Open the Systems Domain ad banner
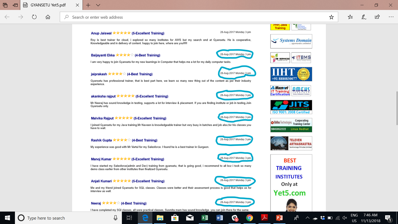Viewport: 398px width, 224px height. (291, 41)
